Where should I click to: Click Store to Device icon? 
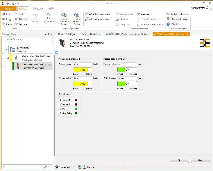[x=77, y=17]
